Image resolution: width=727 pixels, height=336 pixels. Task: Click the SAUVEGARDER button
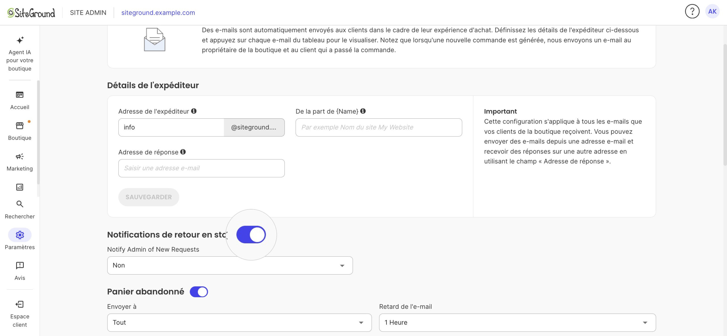[149, 197]
